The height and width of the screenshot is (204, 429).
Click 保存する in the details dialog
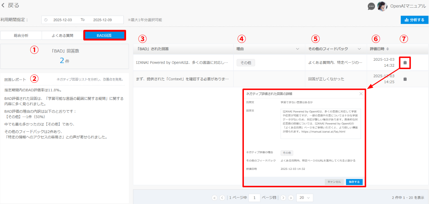point(354,182)
